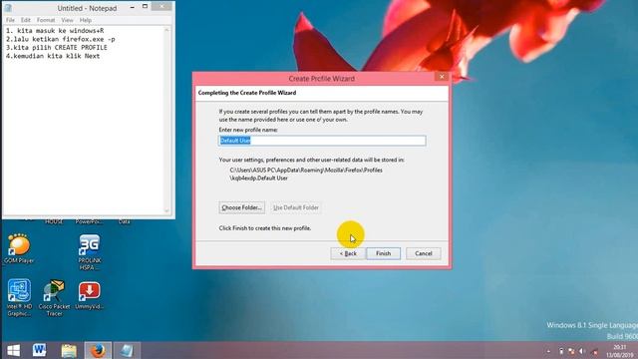The width and height of the screenshot is (638, 359).
Task: Select Intel HD Graphics desktop shortcut
Action: tap(19, 298)
